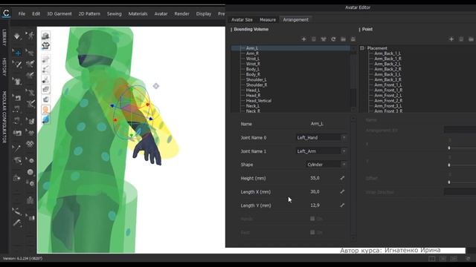Reset bounding volumes with circular arrow icon
Viewport: 476px width, 267px height.
tap(333, 39)
